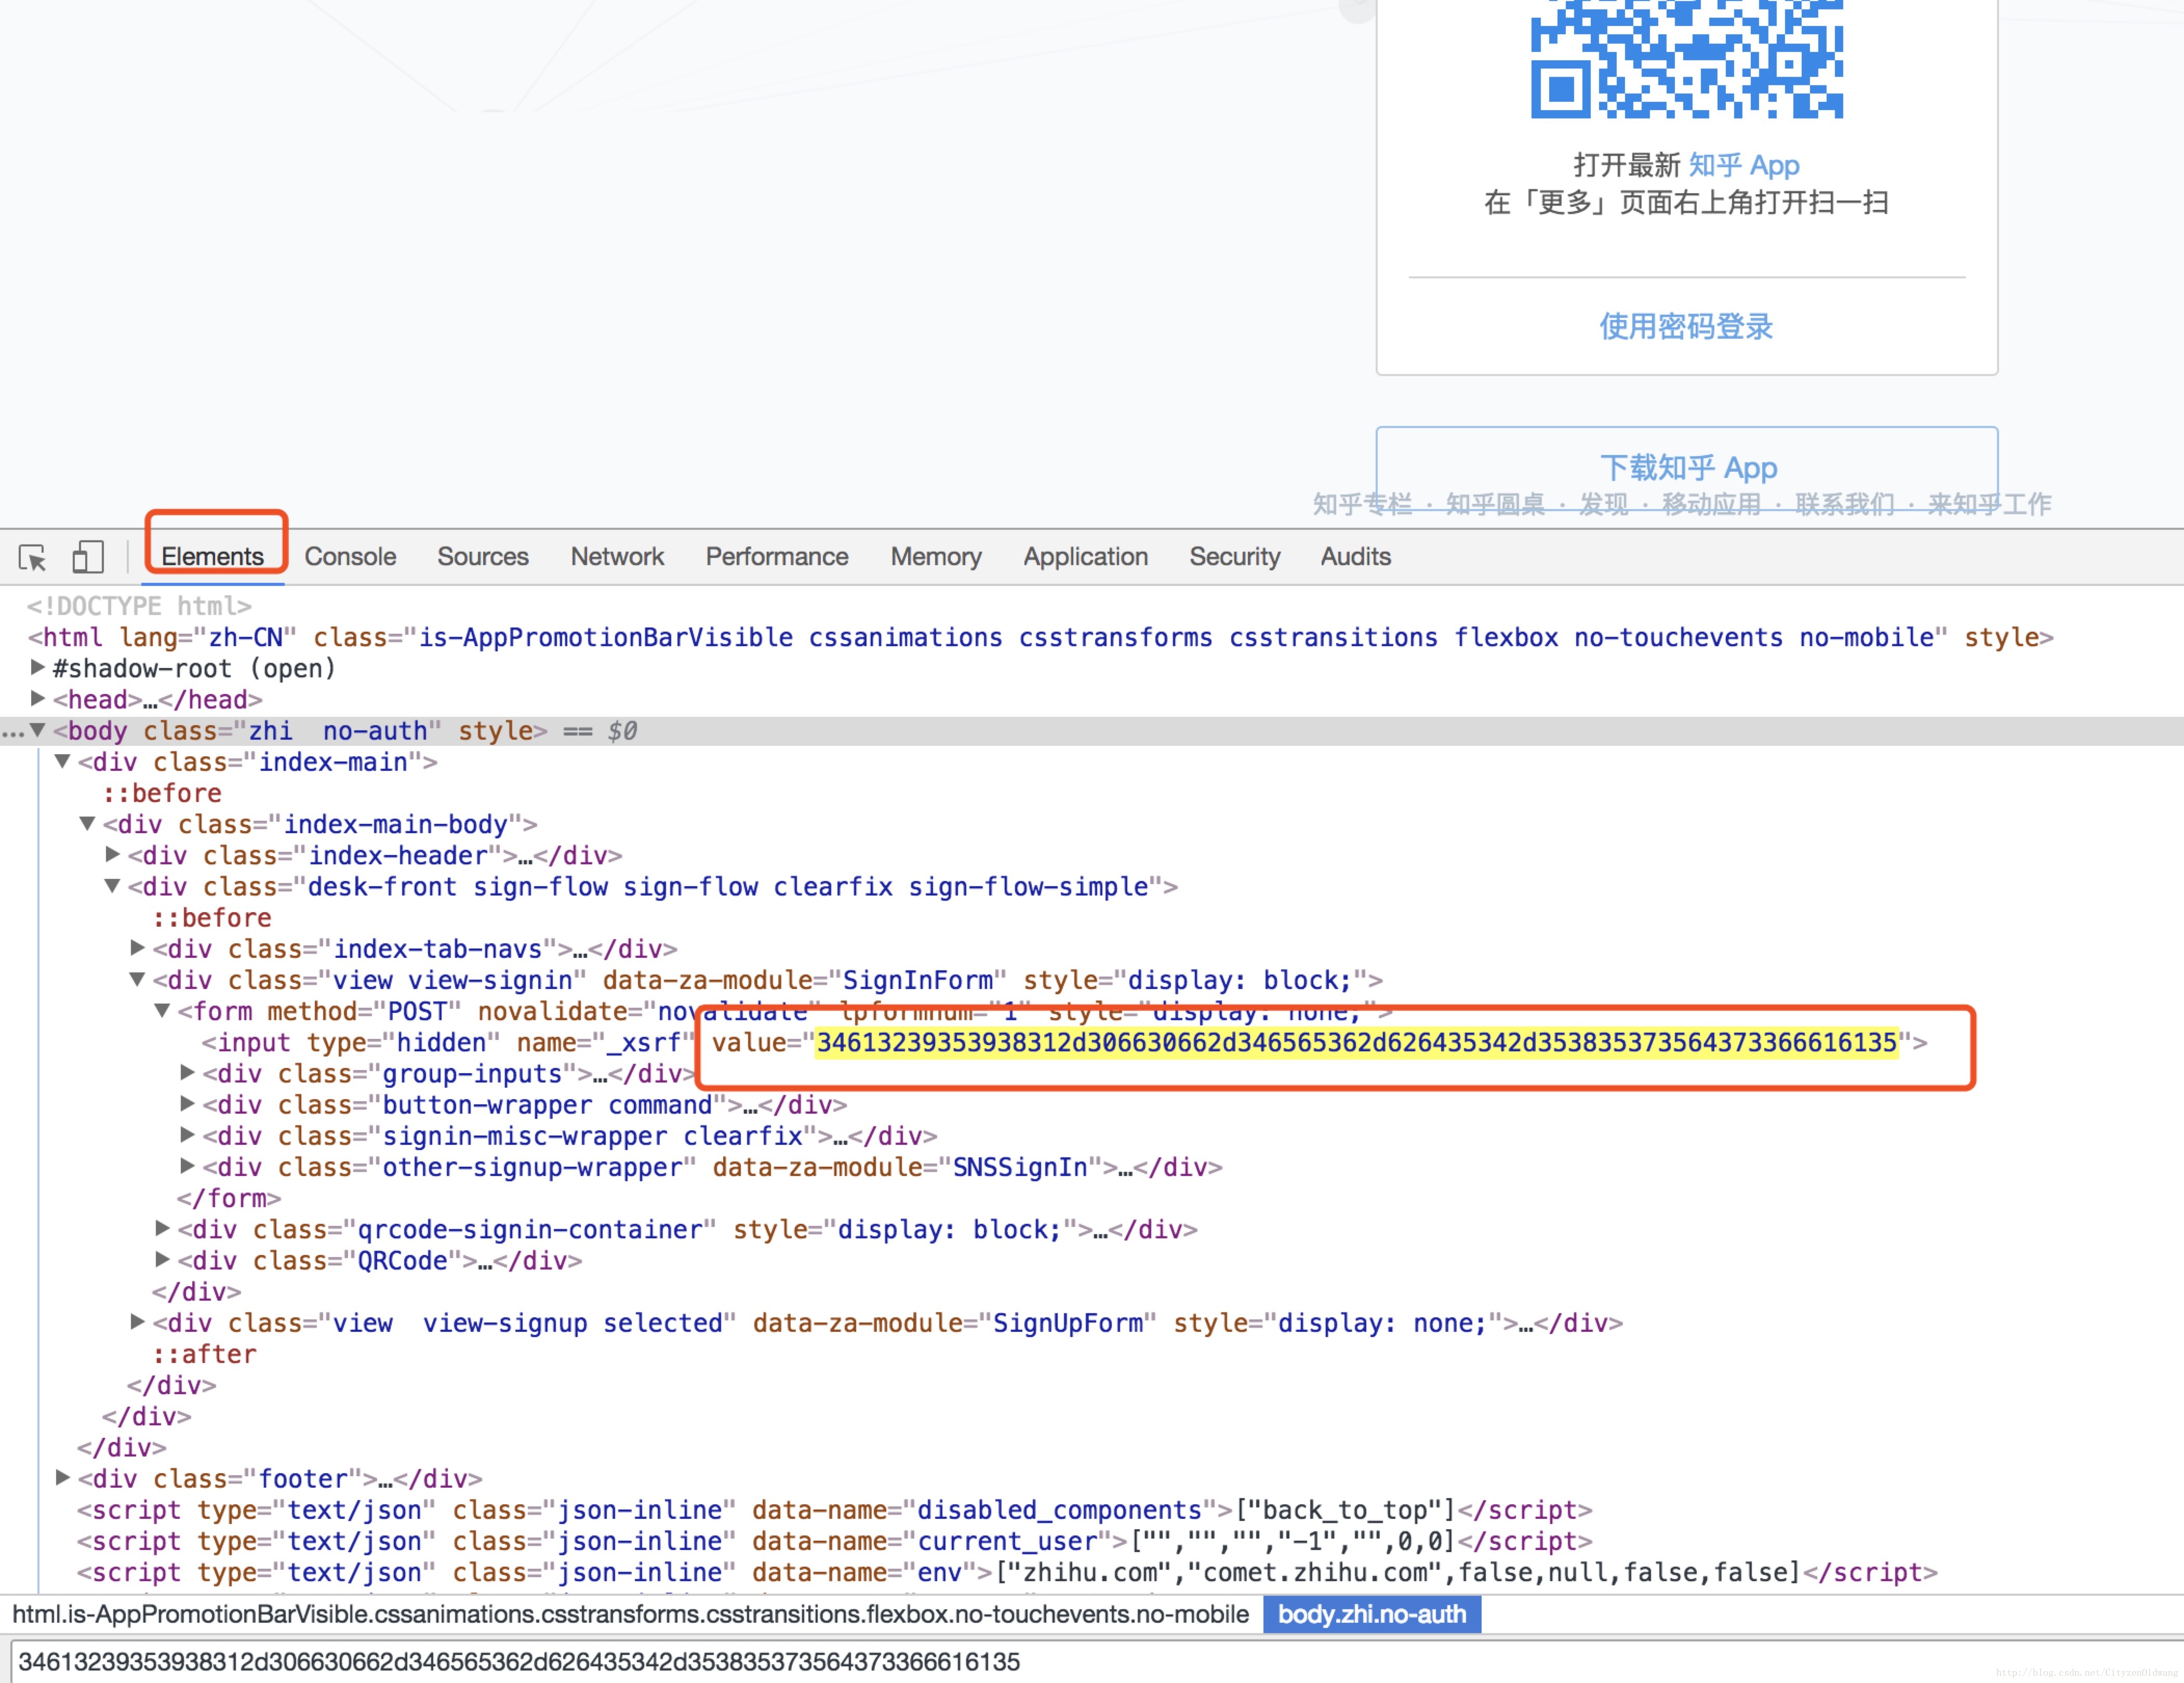The height and width of the screenshot is (1683, 2184).
Task: Expand the group-inputs div node
Action: (187, 1073)
